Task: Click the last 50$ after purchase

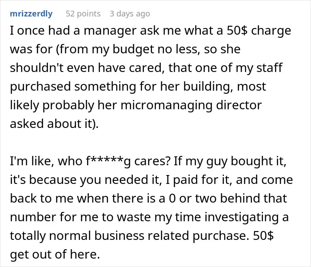Action: pyautogui.click(x=263, y=235)
